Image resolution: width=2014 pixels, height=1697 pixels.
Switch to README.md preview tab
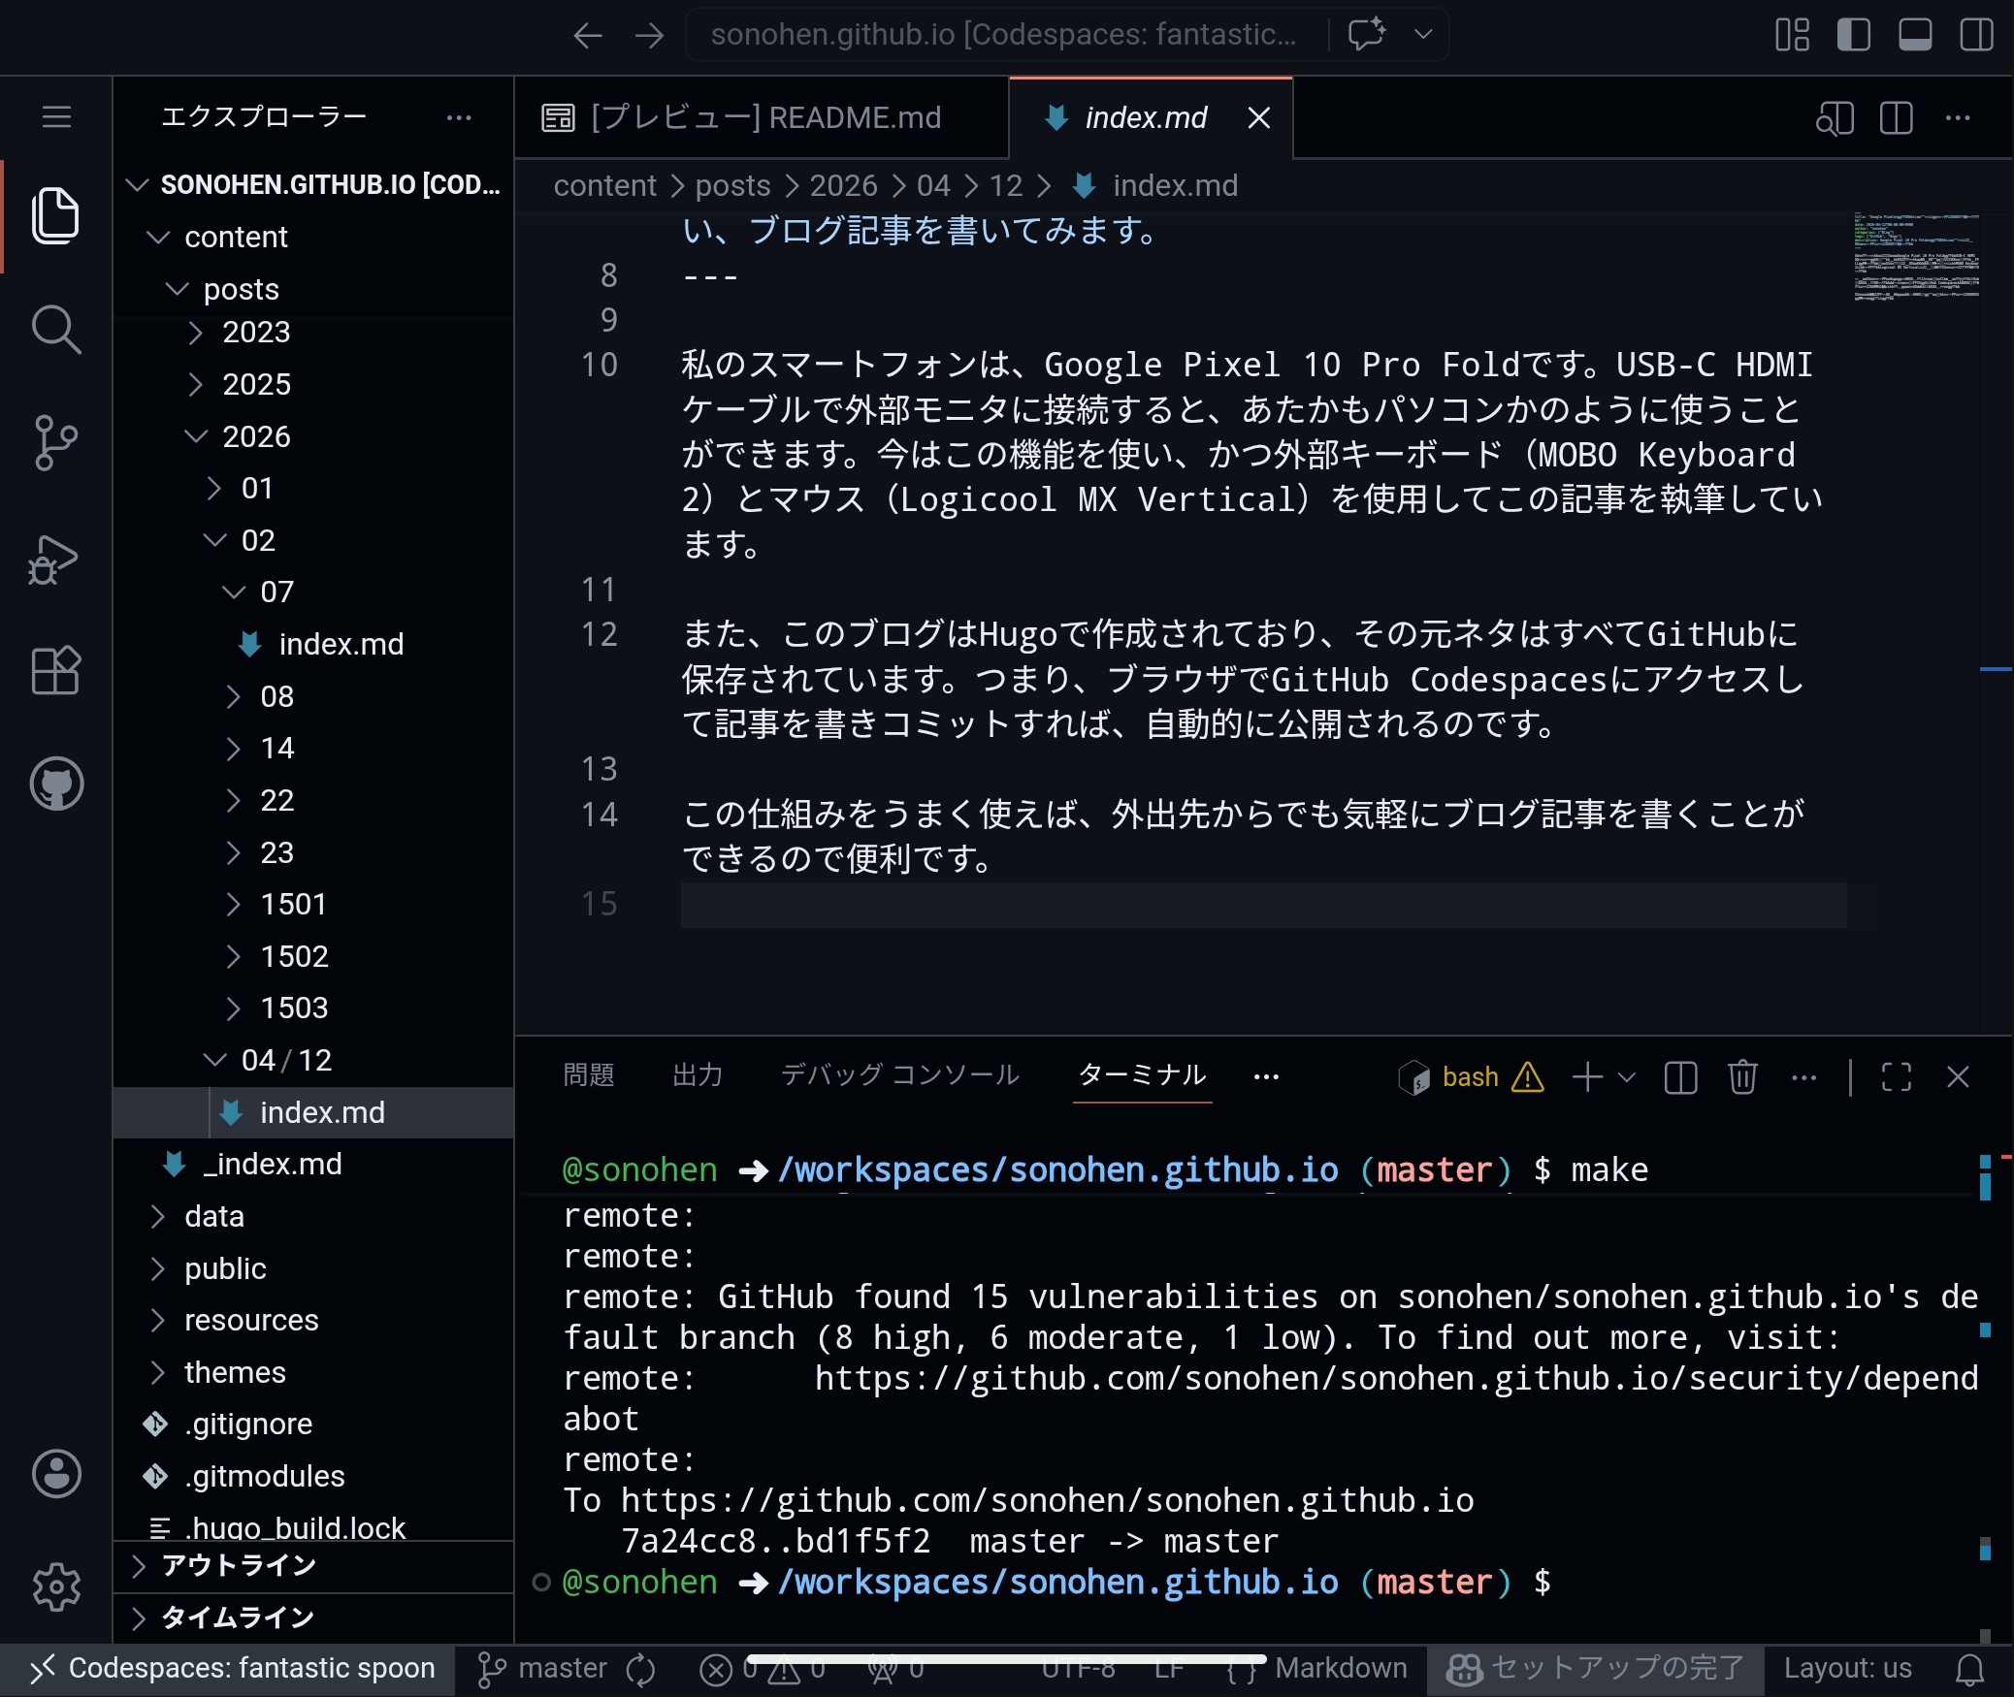coord(764,118)
